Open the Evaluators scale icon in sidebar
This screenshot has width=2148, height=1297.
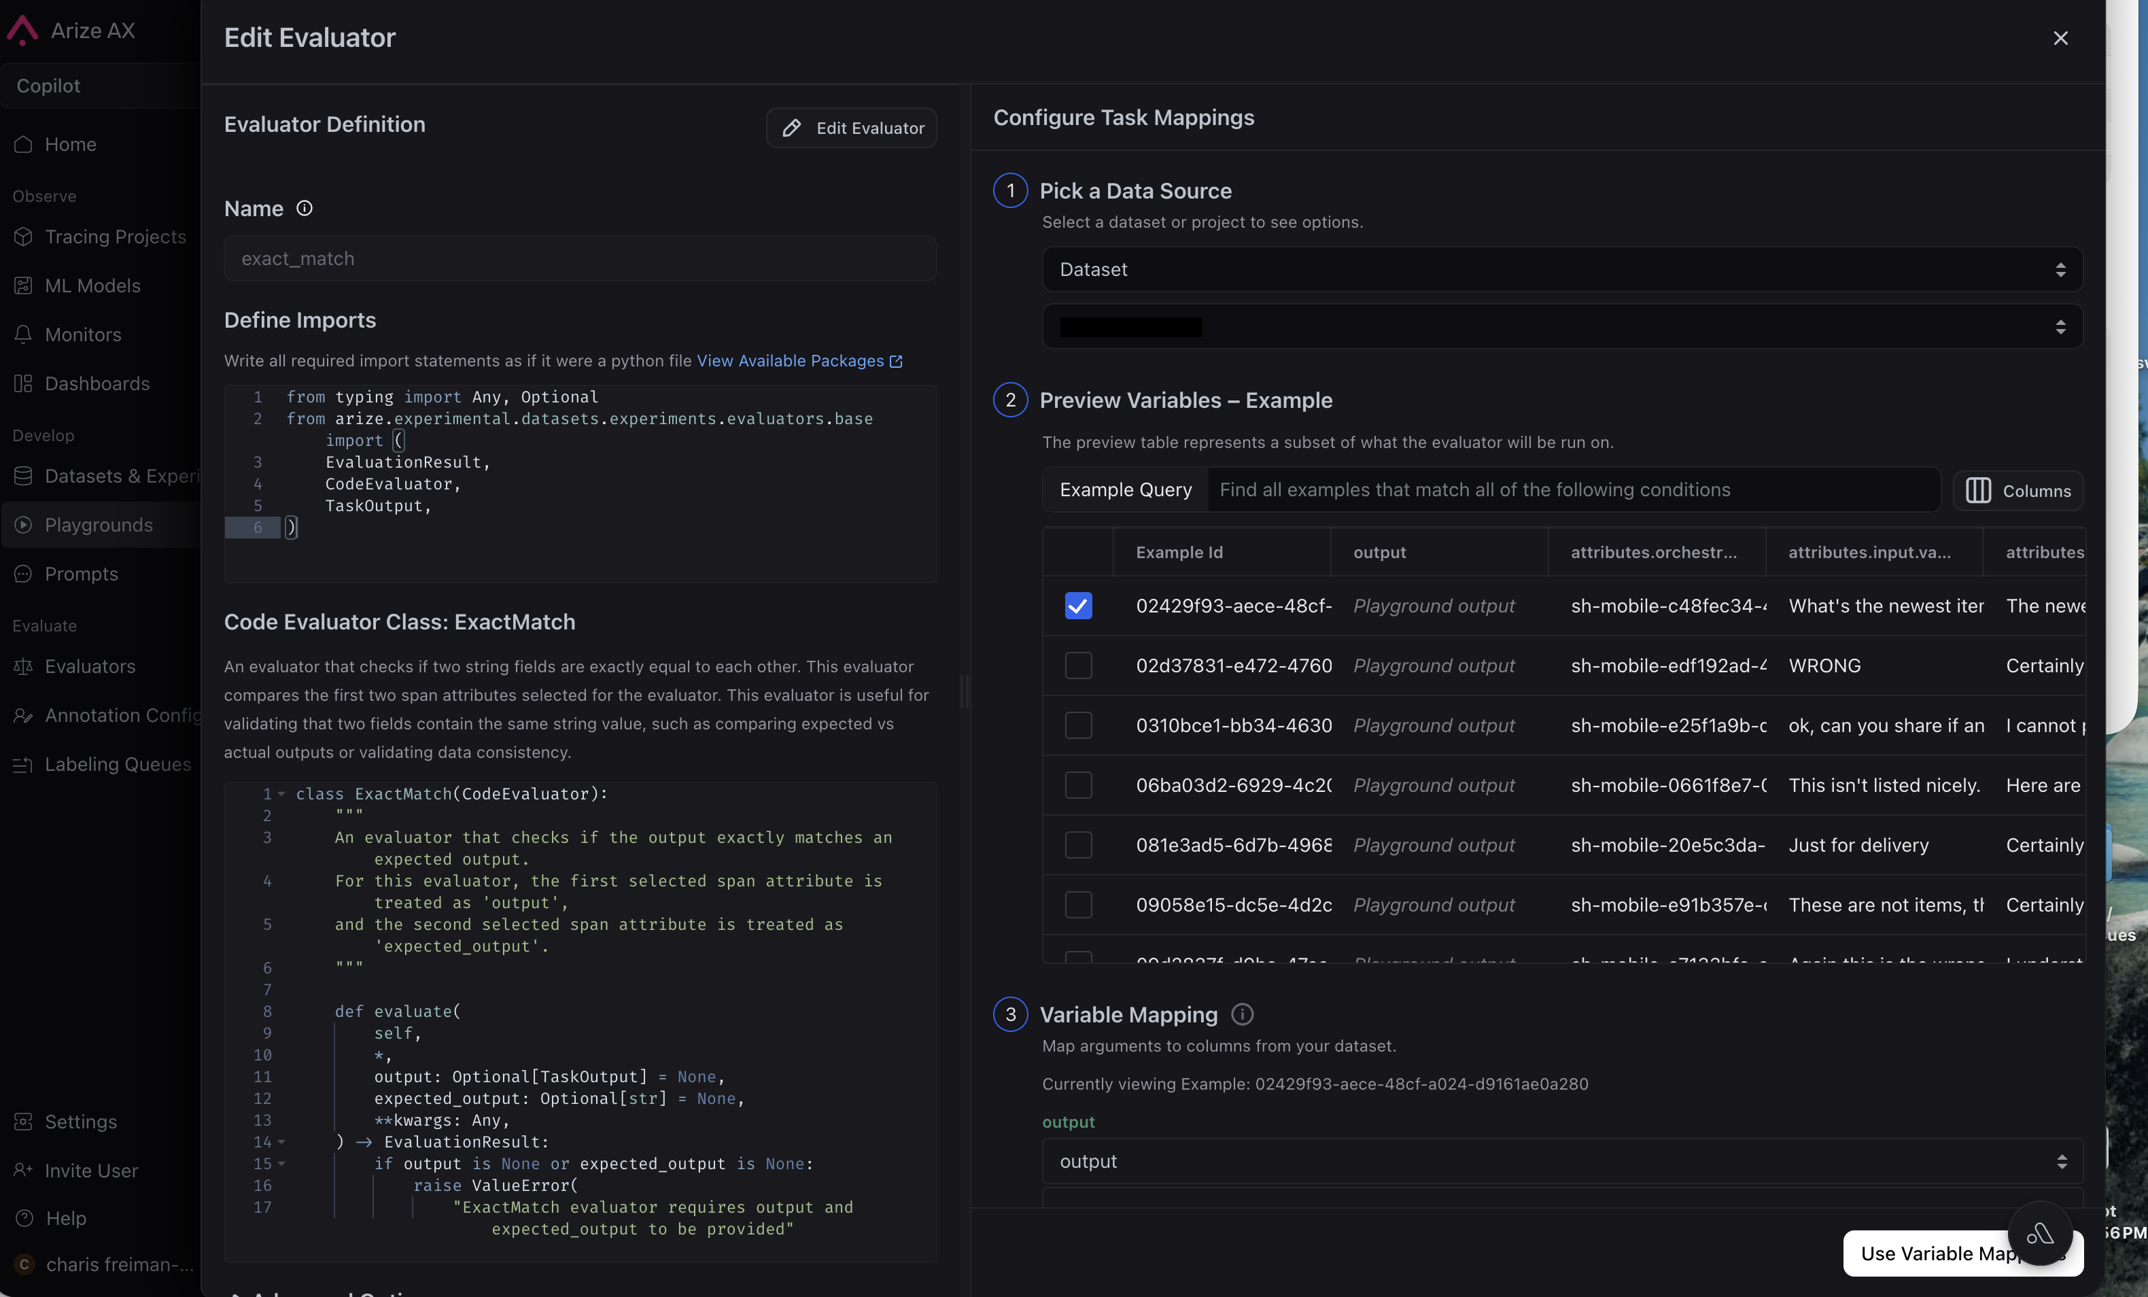pos(24,667)
